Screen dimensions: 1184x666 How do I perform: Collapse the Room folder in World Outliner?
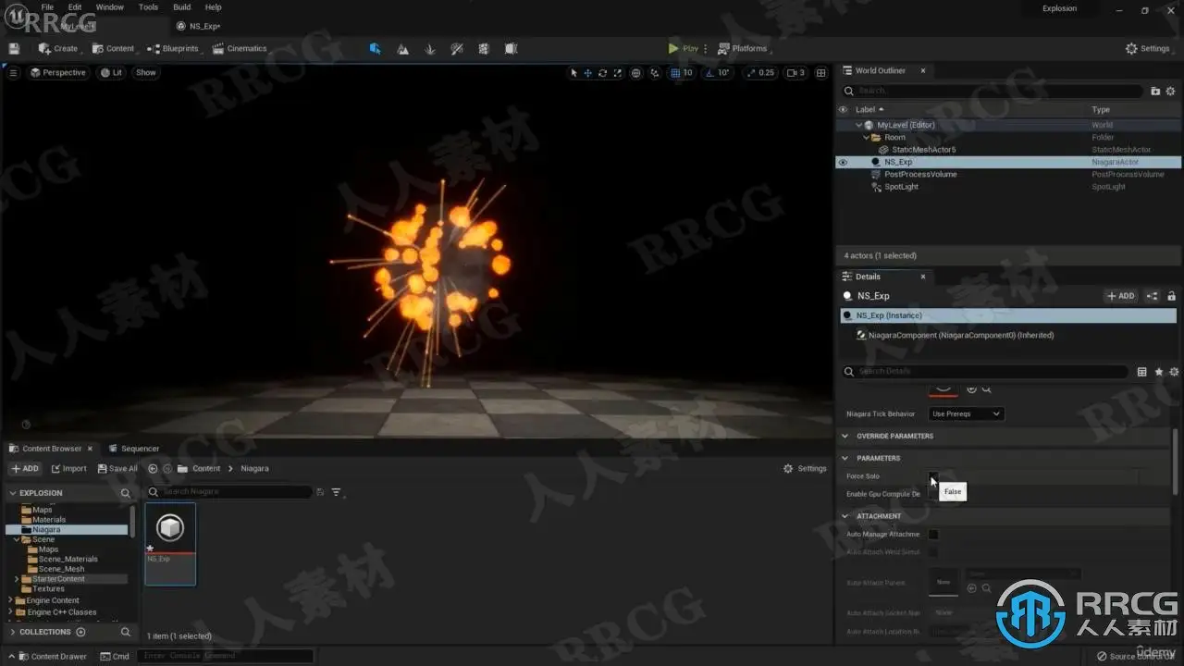point(867,137)
